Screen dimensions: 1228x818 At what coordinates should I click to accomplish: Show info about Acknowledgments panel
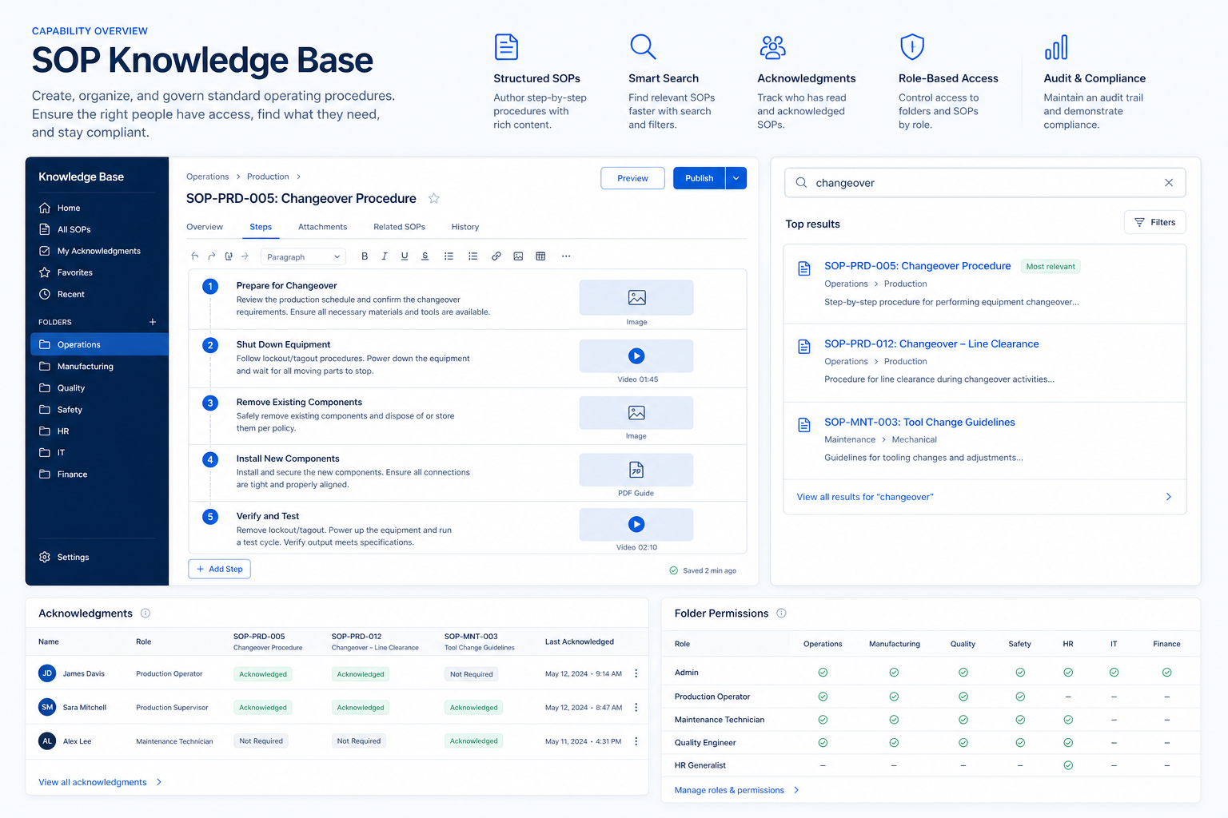(146, 613)
